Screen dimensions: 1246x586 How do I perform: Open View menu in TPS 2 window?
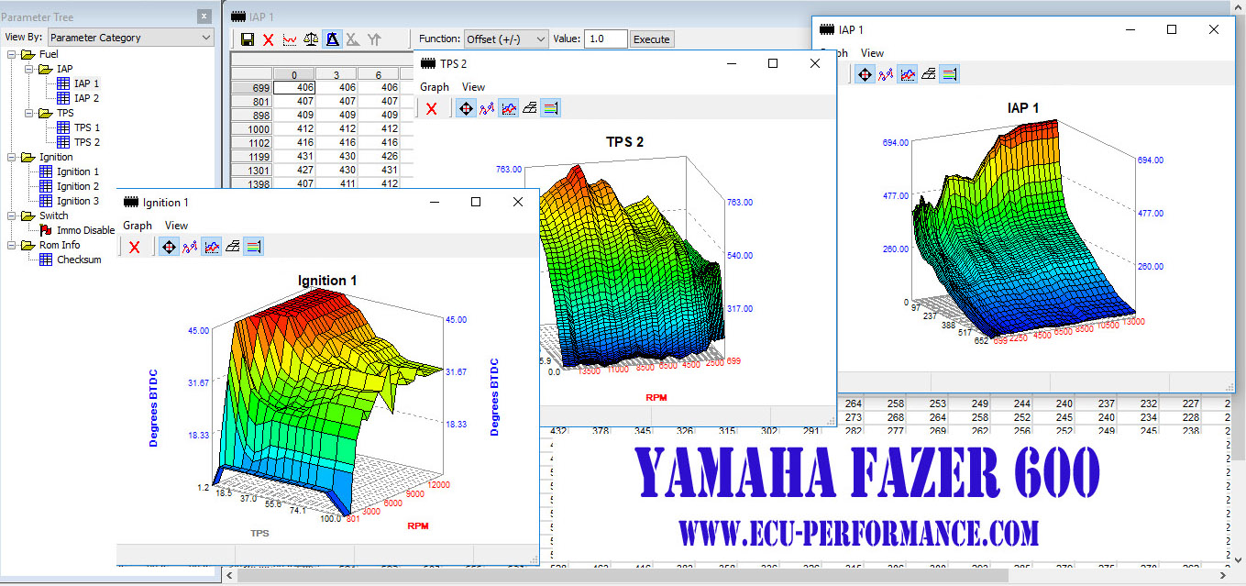(473, 87)
